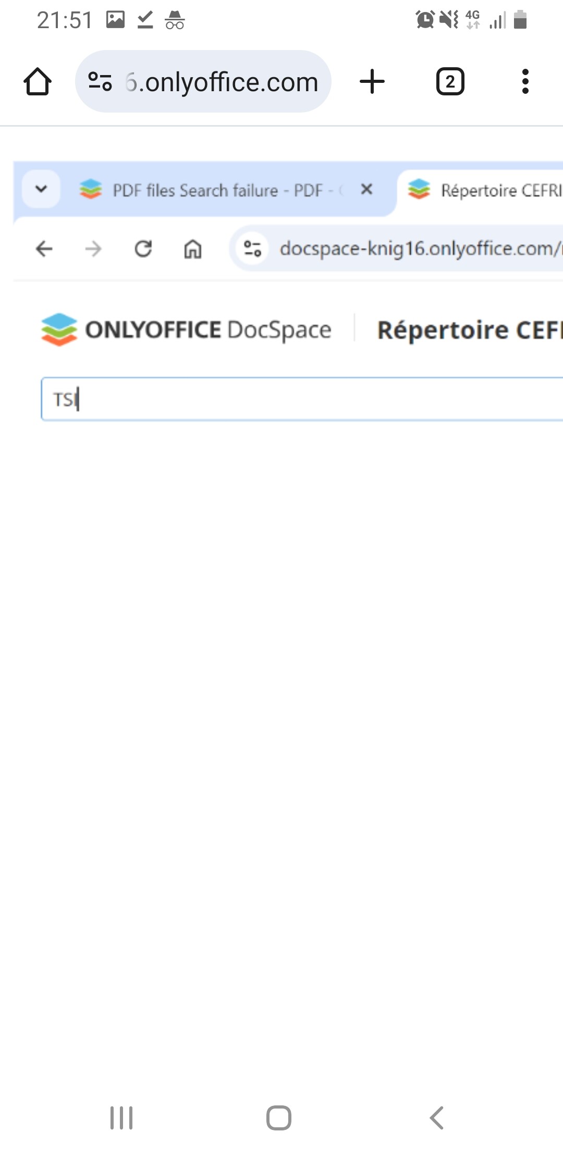The image size is (563, 1157).
Task: Select the PDF files Search failure tab
Action: click(209, 190)
